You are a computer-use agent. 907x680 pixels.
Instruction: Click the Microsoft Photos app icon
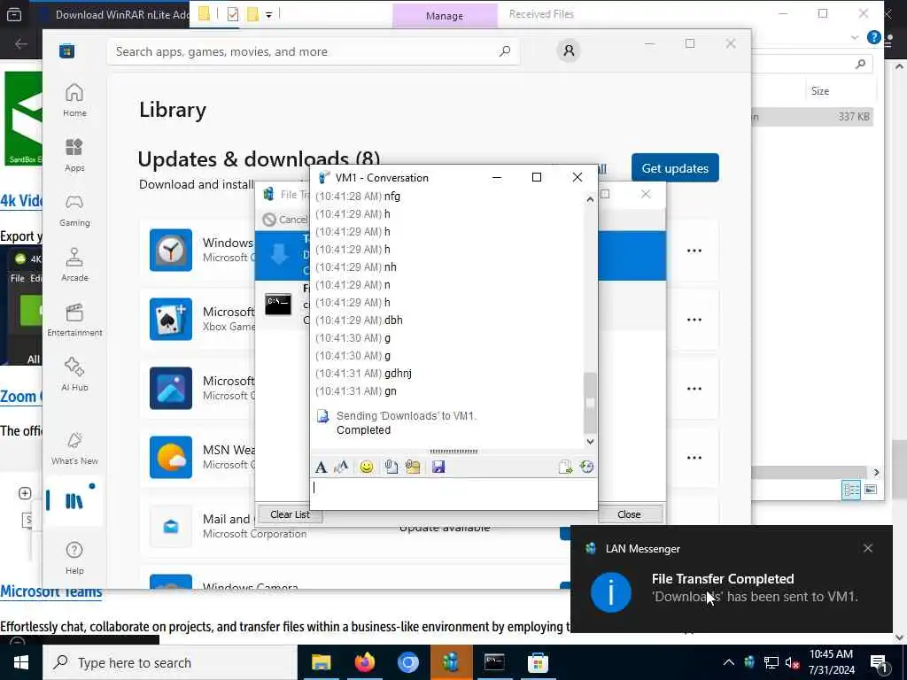coord(171,388)
